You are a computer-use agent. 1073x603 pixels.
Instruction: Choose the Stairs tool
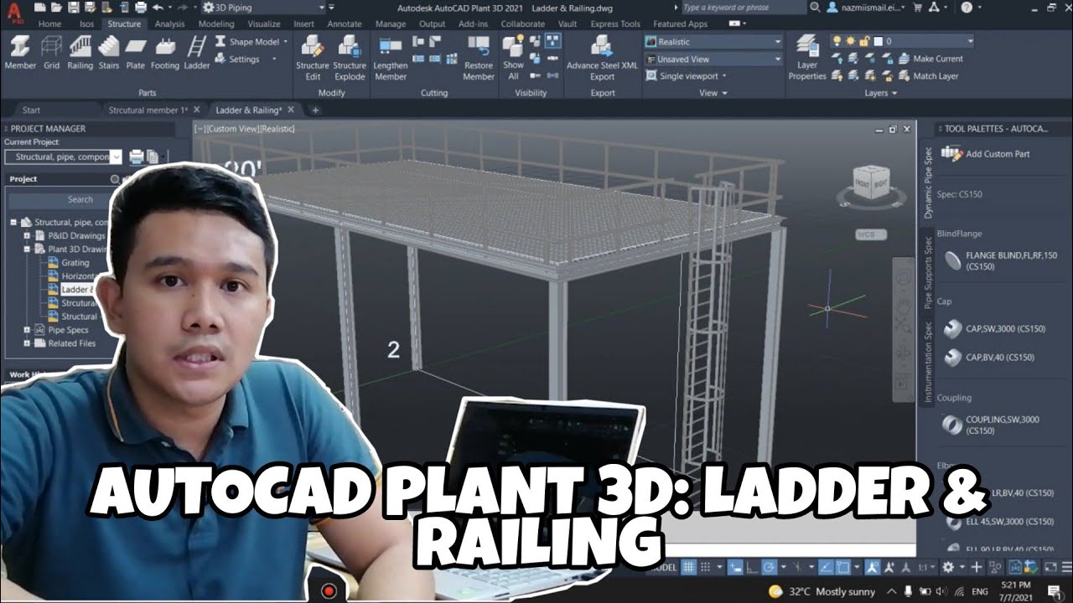pyautogui.click(x=109, y=52)
